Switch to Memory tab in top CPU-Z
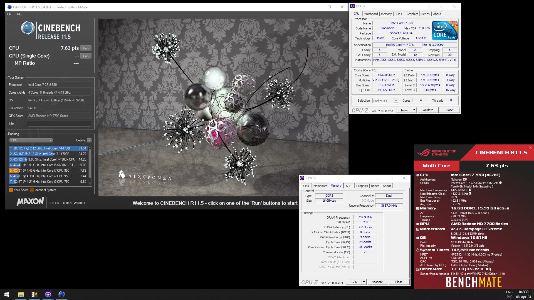This screenshot has width=534, height=300. (386, 14)
